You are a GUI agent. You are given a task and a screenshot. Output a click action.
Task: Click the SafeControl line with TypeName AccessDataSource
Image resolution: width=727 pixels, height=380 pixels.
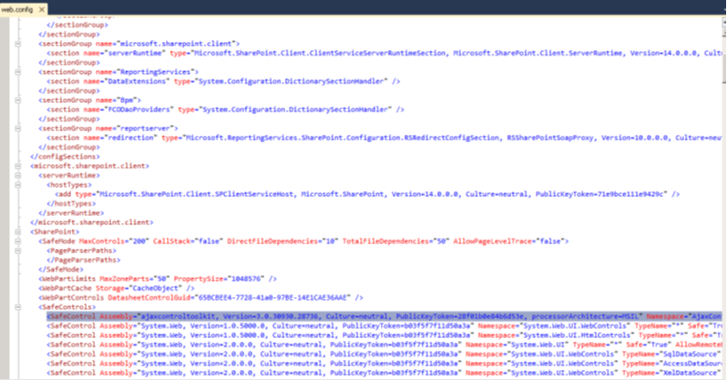tap(384, 364)
